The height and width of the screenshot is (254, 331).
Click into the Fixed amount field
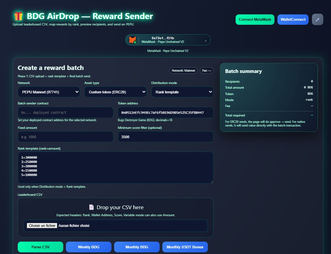(66, 137)
